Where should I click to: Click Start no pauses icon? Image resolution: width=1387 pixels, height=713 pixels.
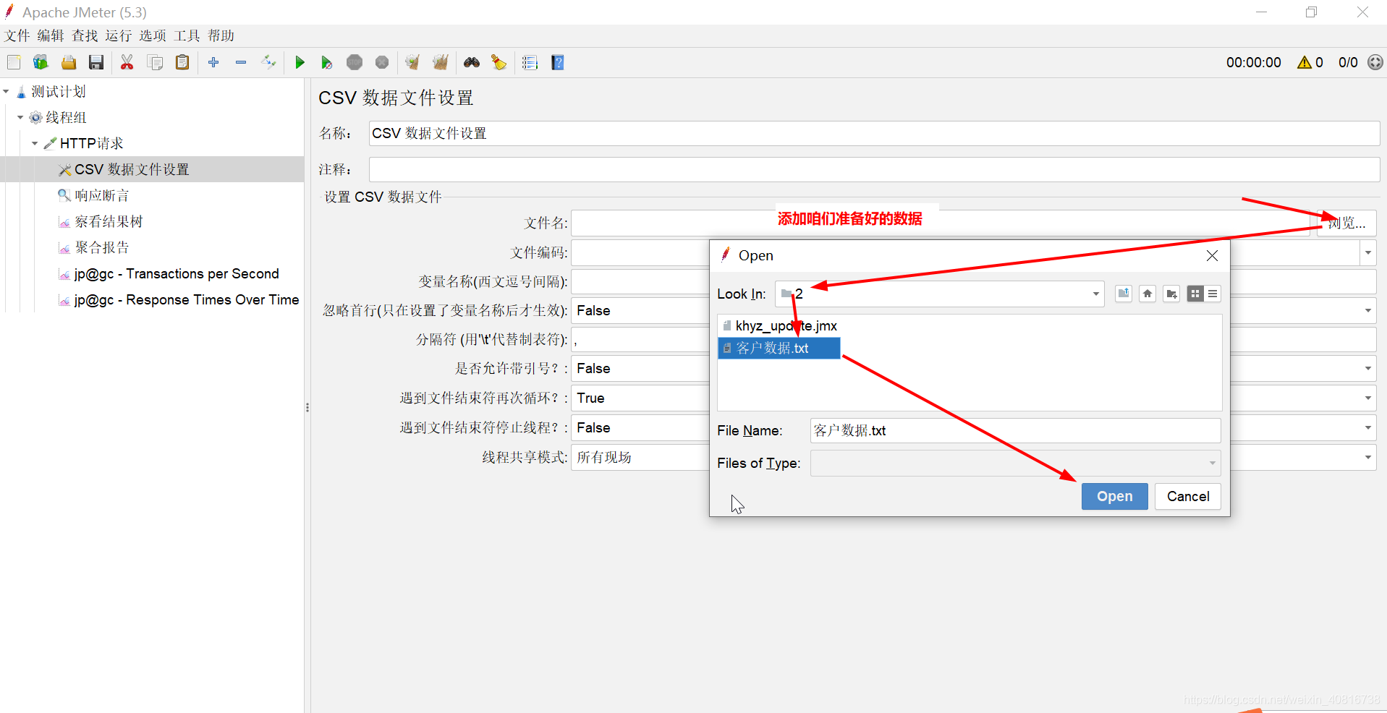327,63
